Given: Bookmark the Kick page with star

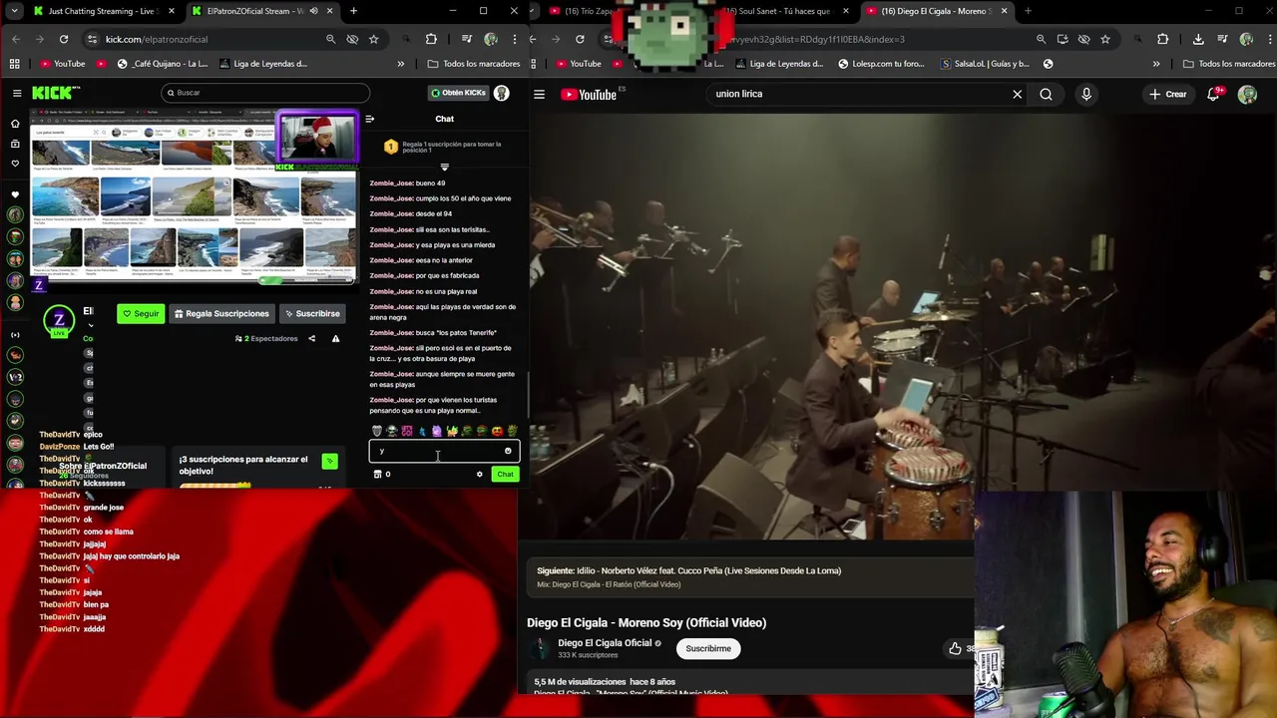Looking at the screenshot, I should tap(373, 39).
